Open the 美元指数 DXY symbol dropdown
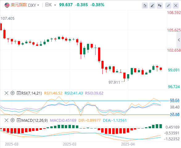The height and width of the screenshot is (148, 181). pos(38,5)
